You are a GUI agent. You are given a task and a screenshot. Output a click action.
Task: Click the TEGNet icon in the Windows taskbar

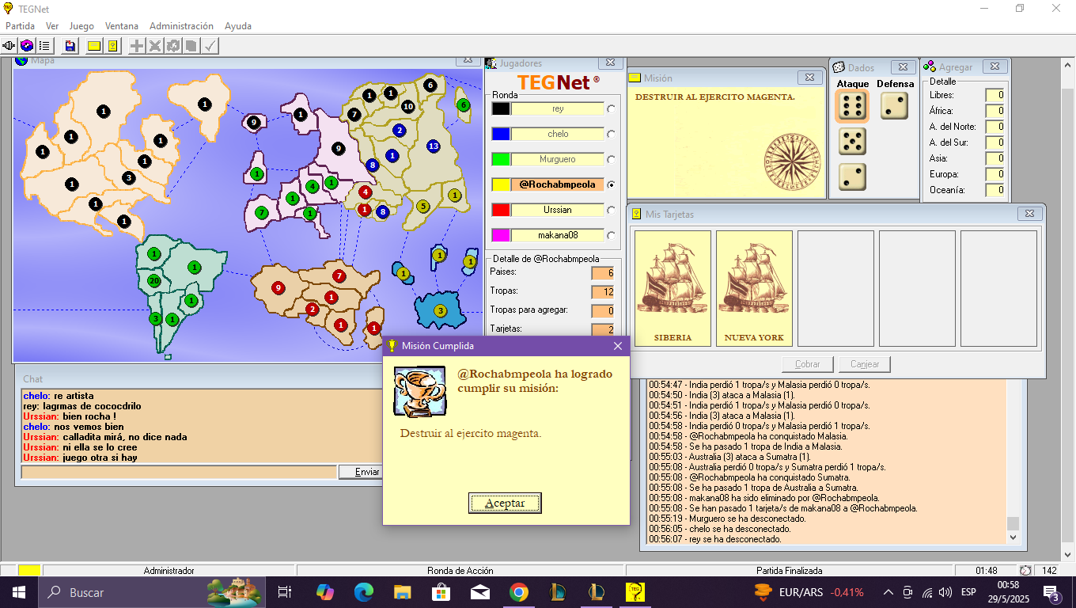point(634,591)
